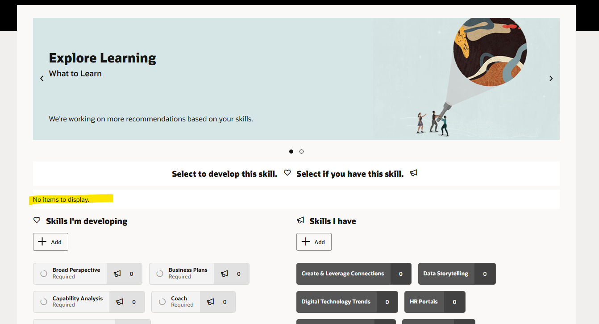Select the Data Storytelling skill chip
The height and width of the screenshot is (324, 599).
click(x=446, y=274)
